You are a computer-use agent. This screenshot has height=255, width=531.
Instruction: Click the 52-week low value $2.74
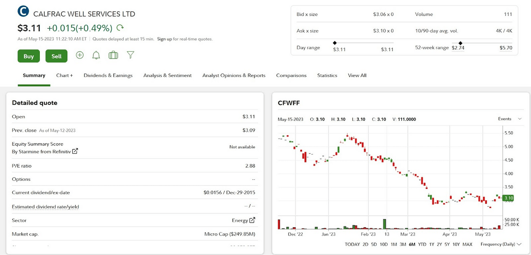458,48
